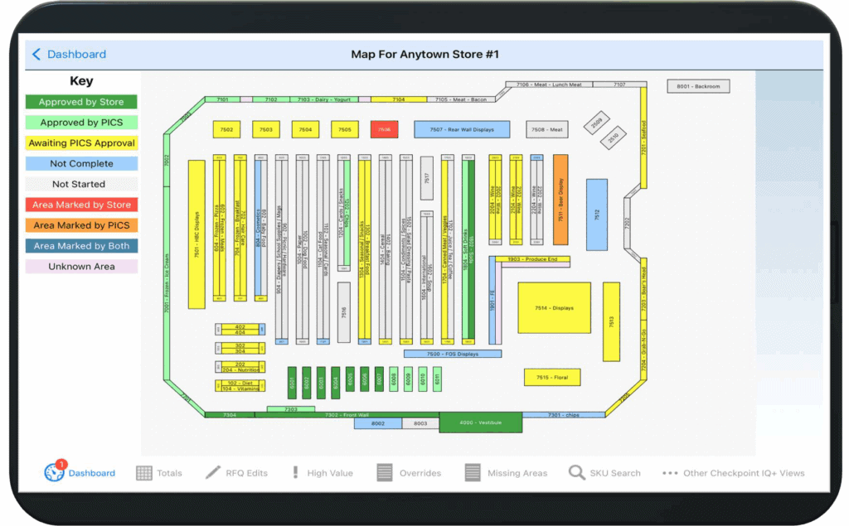Click the Dashboard clock icon with notification badge
The width and height of the screenshot is (849, 526).
click(x=52, y=471)
